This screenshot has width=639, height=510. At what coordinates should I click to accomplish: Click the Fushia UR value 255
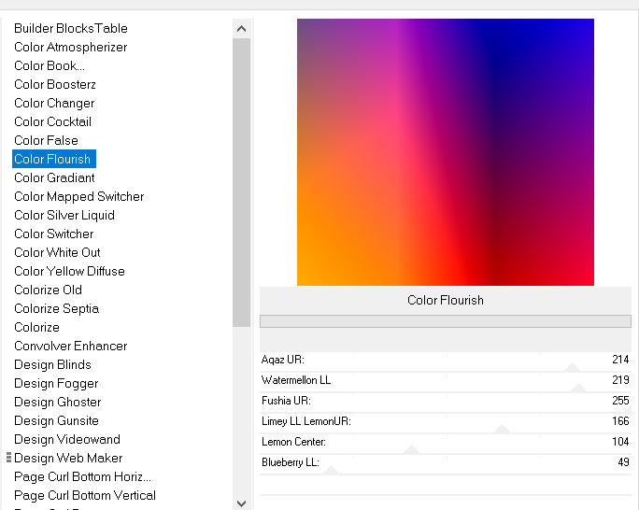click(620, 401)
